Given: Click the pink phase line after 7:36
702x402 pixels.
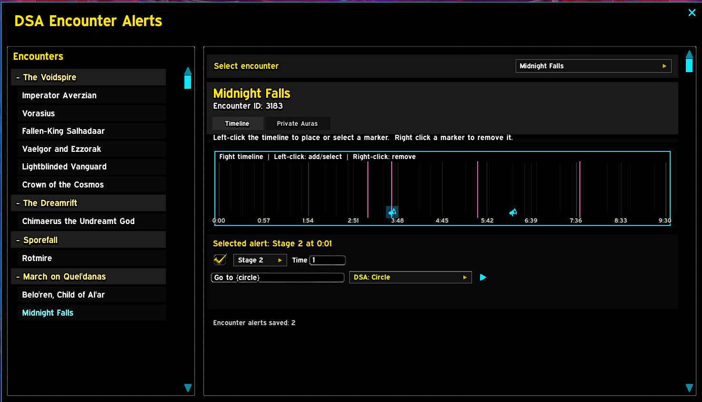Looking at the screenshot, I should pyautogui.click(x=580, y=189).
